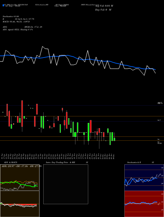The image size is (164, 217).
Task: Click the '12 Day = 93.68' label
Action: click(x=13, y=6)
